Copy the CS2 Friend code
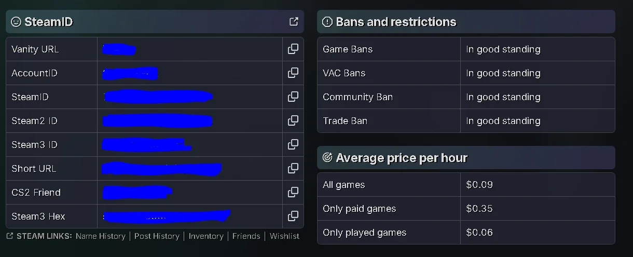633x257 pixels. [x=293, y=192]
